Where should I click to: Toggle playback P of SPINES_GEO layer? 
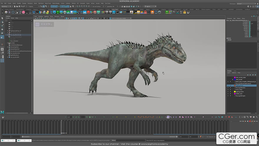[x=230, y=94]
